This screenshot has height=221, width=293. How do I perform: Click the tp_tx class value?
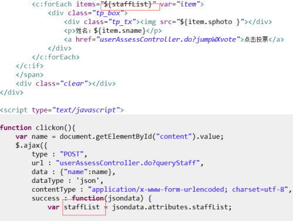coord(122,22)
